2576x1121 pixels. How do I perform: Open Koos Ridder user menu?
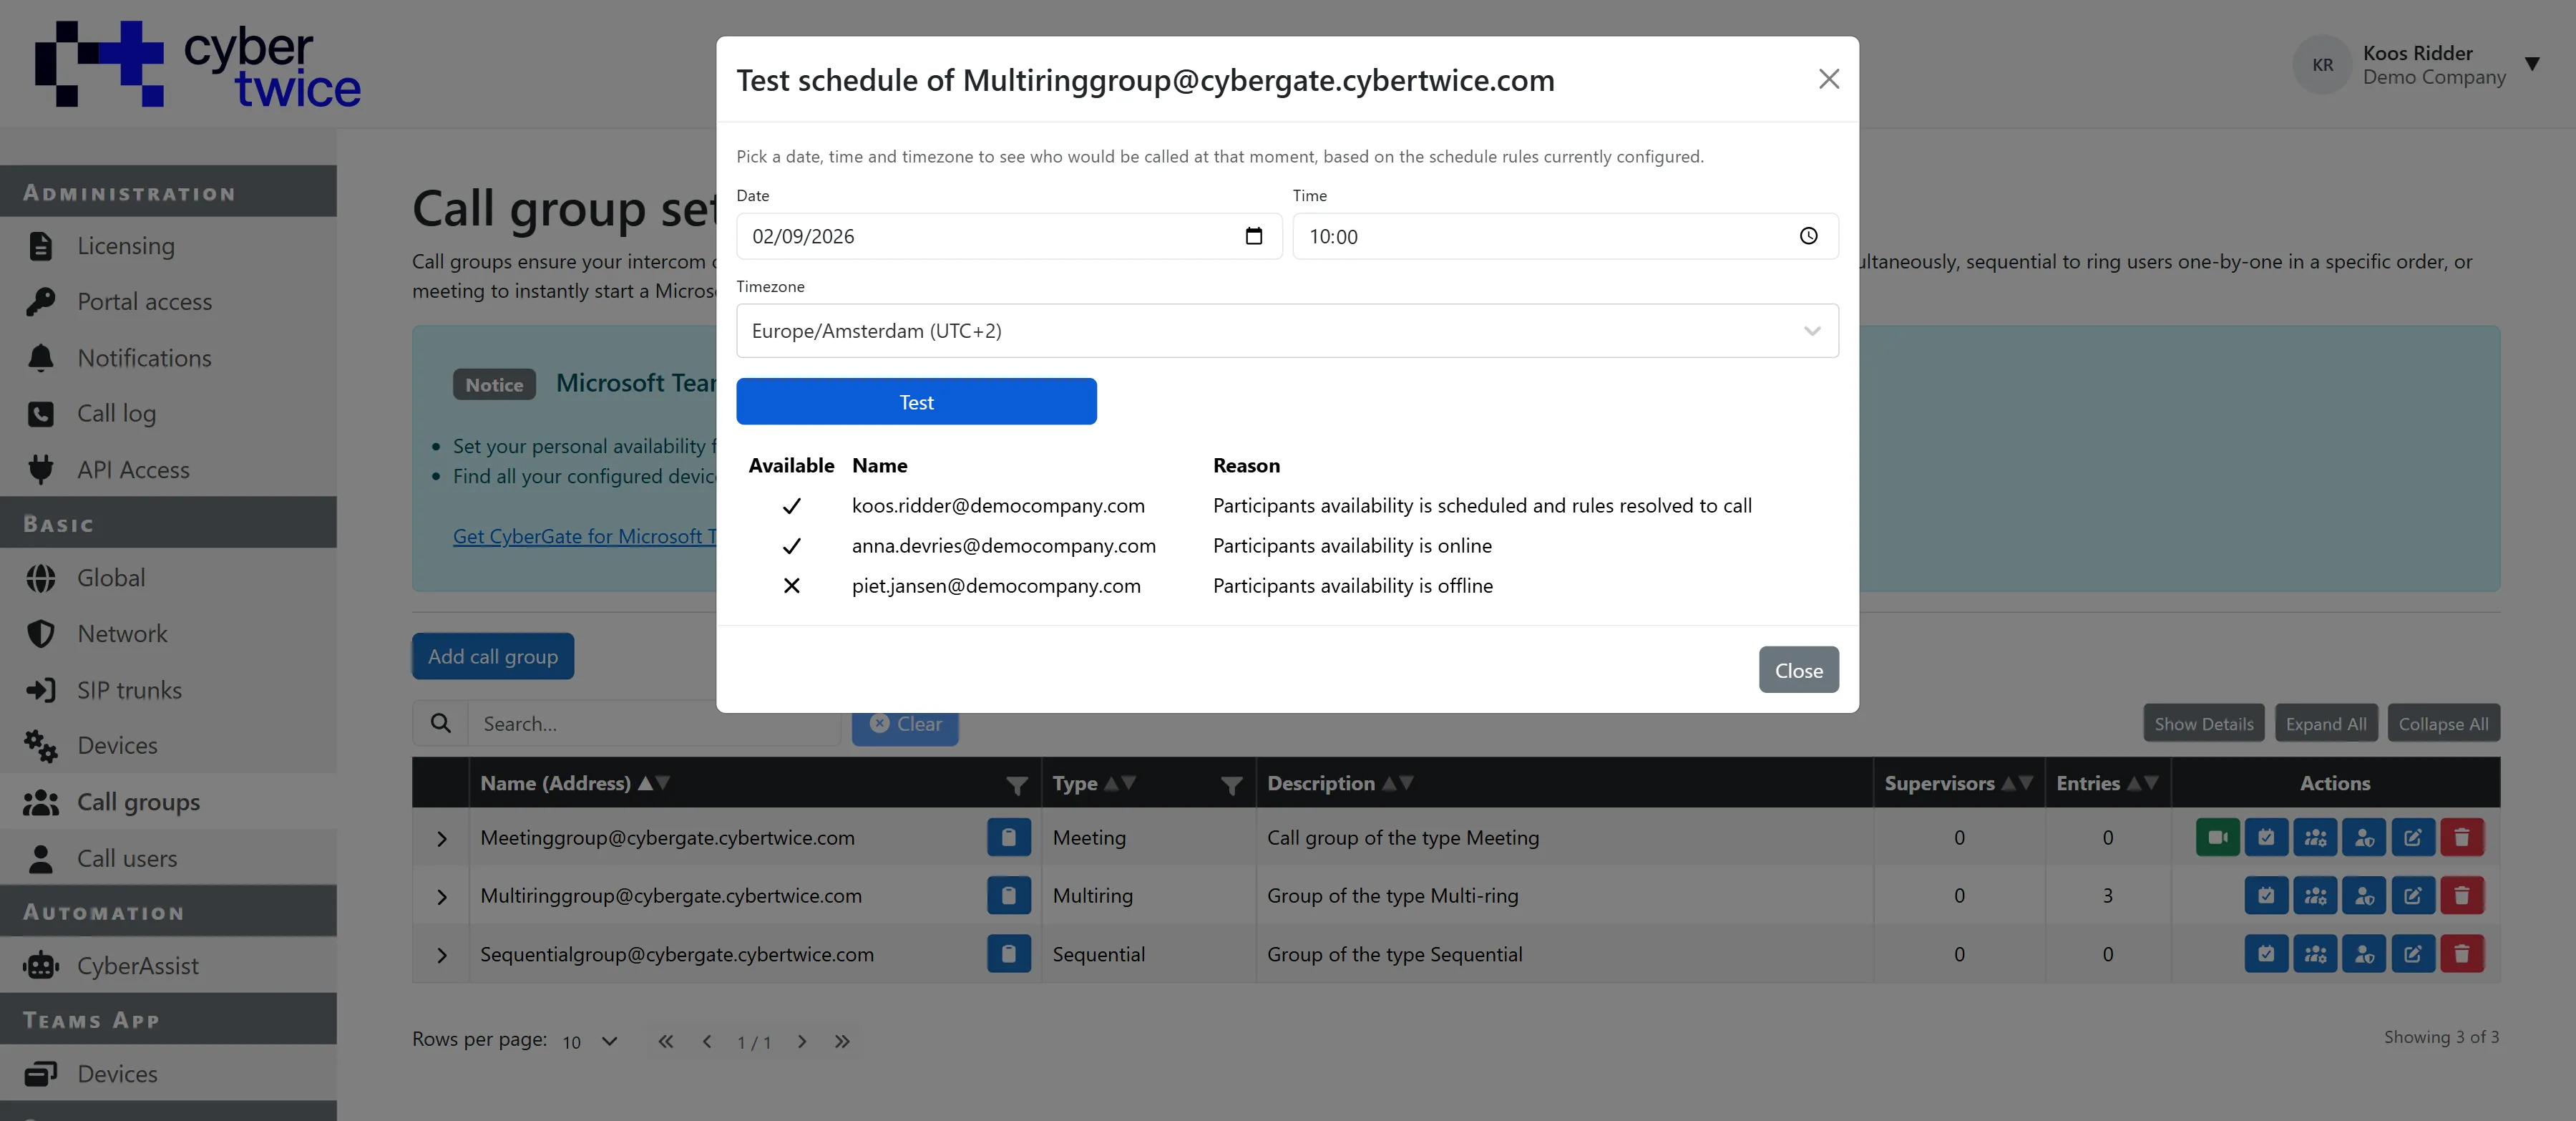coord(2418,65)
